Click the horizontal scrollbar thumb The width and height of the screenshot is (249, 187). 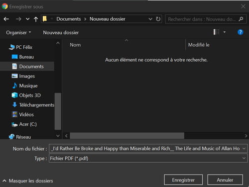(x=127, y=136)
